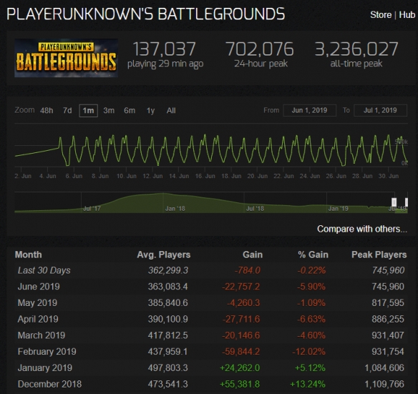Click the Avg. Players column header
This screenshot has width=418, height=394.
[164, 255]
